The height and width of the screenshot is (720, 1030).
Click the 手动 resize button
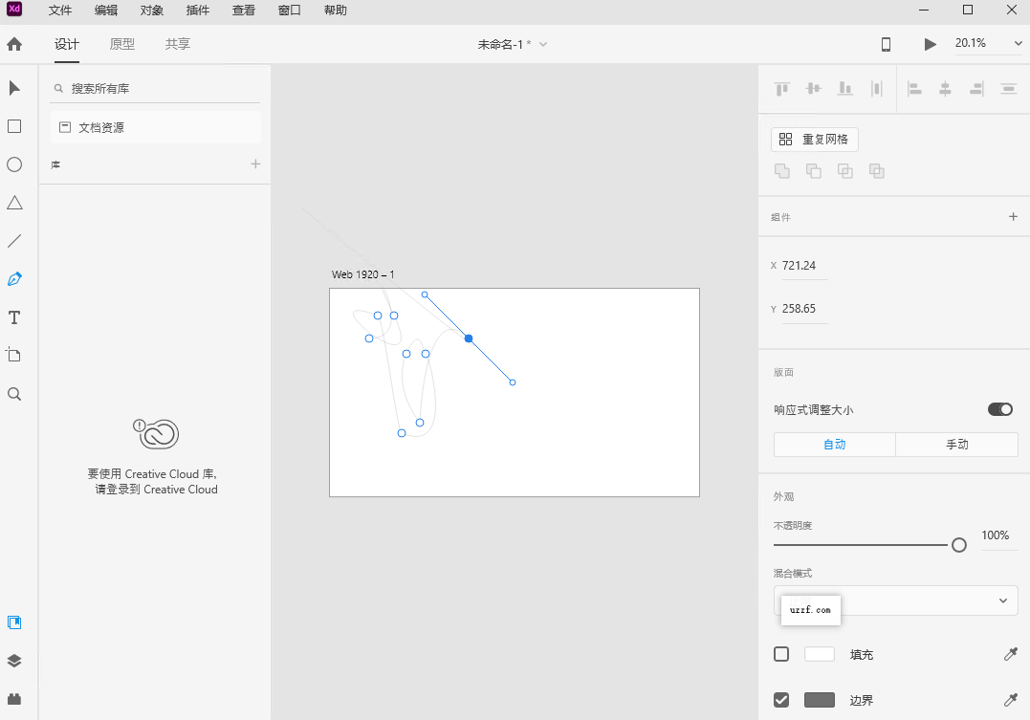pos(955,444)
